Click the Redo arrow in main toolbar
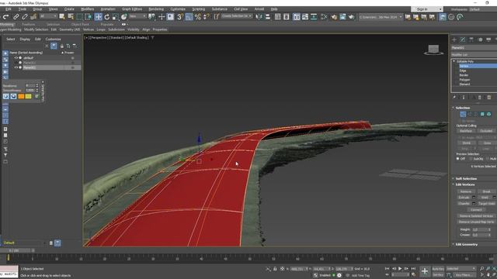 [x=5, y=17]
